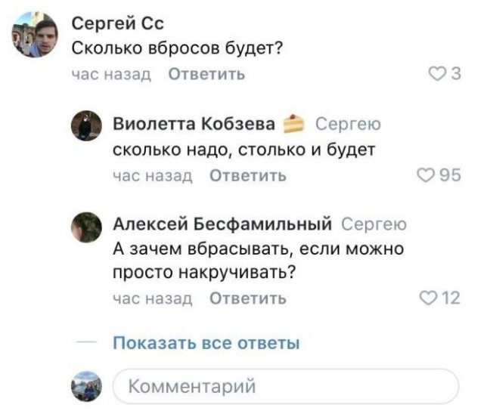This screenshot has width=484, height=414.
Task: Click Сергею mention in Алексей's reply
Action: [374, 224]
